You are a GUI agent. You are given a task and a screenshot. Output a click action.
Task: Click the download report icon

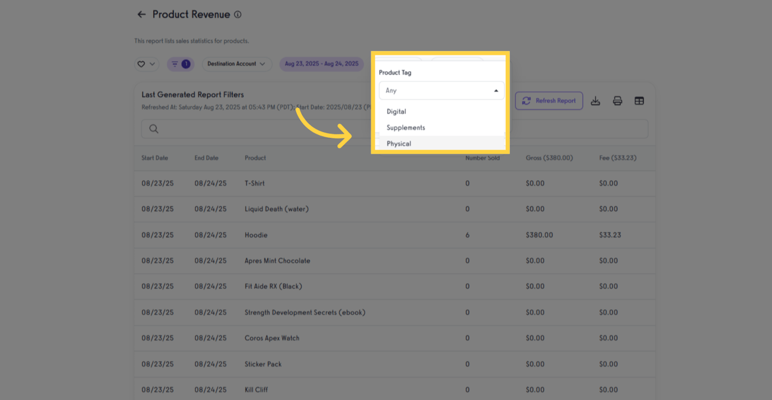click(x=595, y=101)
